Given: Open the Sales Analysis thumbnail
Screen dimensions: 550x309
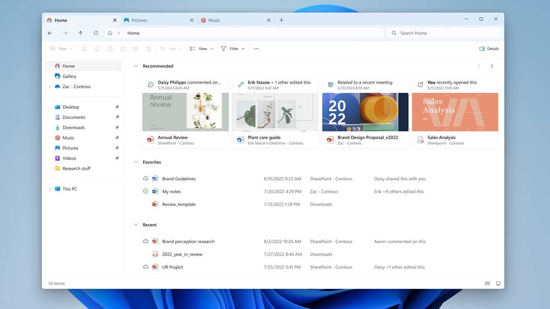Looking at the screenshot, I should click(x=455, y=112).
